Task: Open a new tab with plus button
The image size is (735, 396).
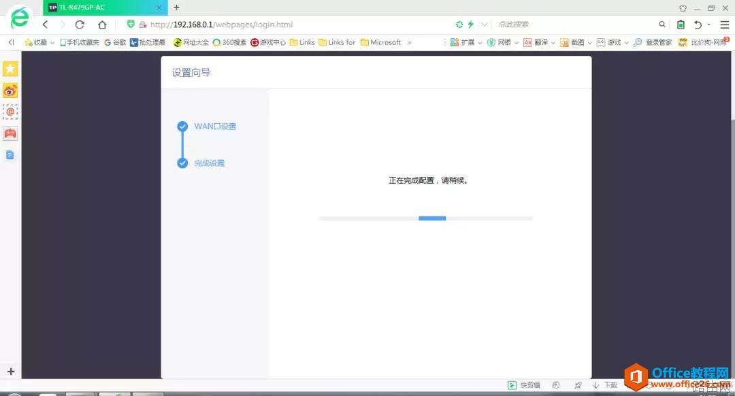Action: (176, 7)
